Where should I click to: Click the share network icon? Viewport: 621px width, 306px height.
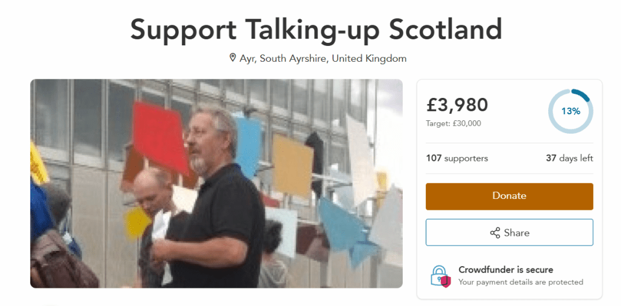coord(495,233)
